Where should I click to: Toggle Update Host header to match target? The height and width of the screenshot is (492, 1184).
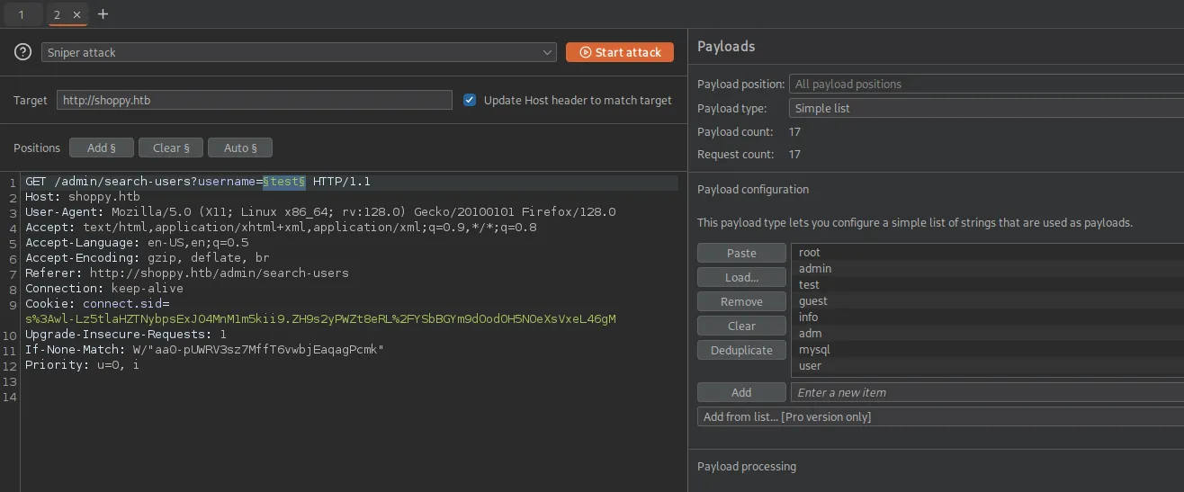(470, 100)
